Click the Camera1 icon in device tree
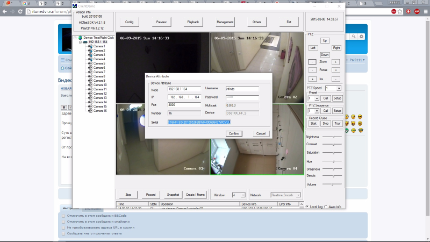 [90, 46]
